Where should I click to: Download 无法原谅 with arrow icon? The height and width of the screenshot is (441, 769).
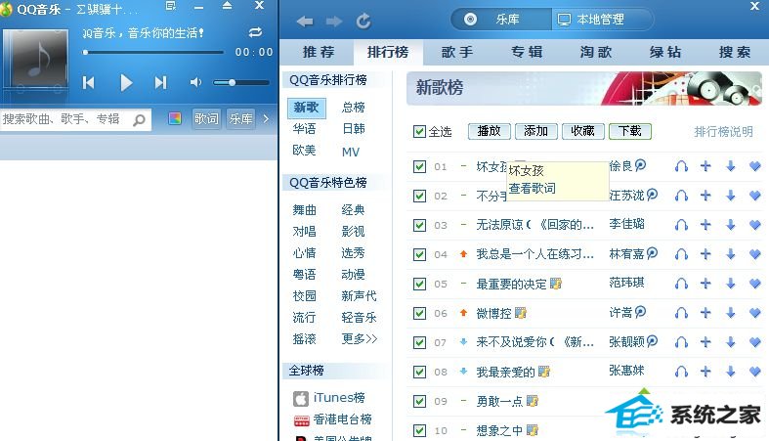731,225
